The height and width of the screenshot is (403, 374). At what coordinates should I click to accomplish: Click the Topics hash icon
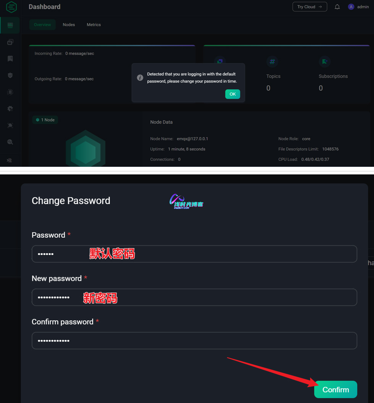pos(272,61)
